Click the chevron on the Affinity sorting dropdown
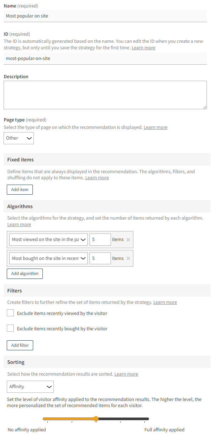This screenshot has width=214, height=436. point(49,386)
